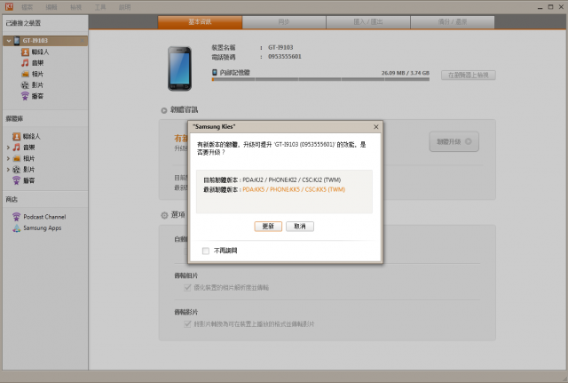Open 影片 videos icon in the media library section

(16, 170)
